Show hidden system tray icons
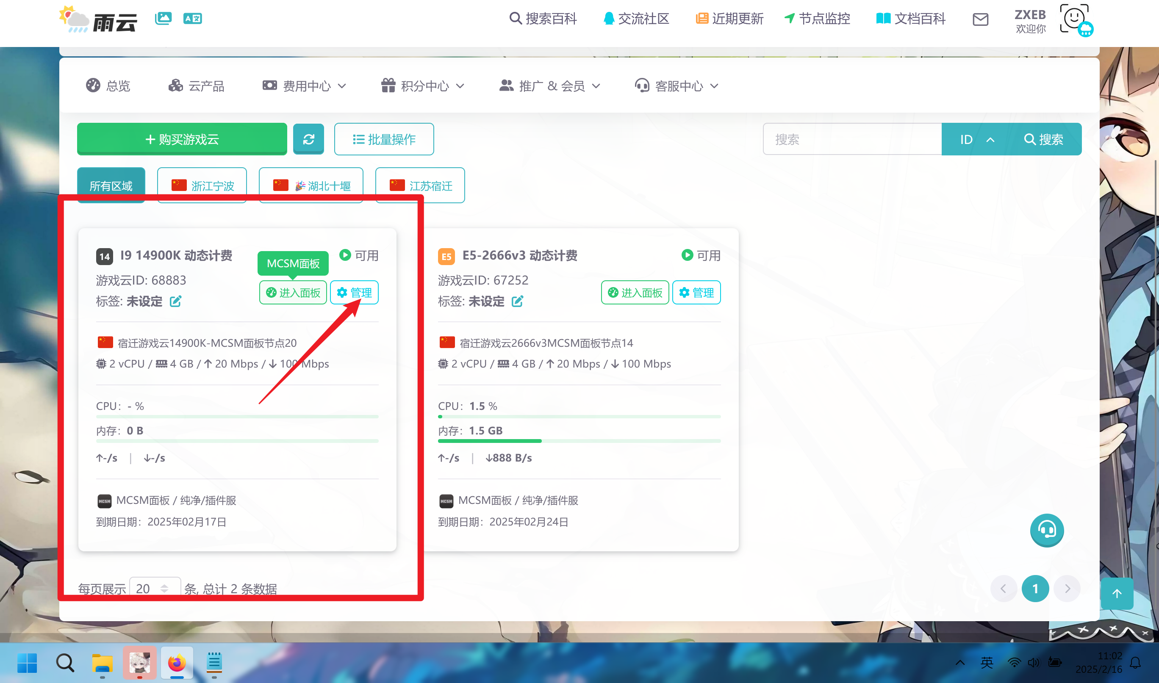Screen dimensions: 1159x683 click(x=960, y=663)
